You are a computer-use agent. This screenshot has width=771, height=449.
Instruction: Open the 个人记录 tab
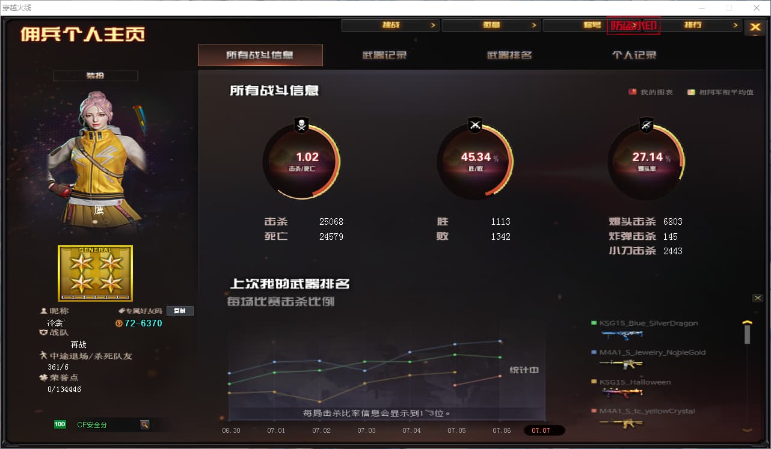(634, 55)
